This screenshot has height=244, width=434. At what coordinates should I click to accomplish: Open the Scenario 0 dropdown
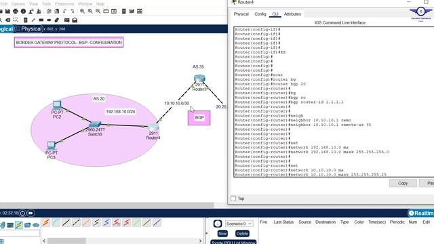click(x=239, y=224)
